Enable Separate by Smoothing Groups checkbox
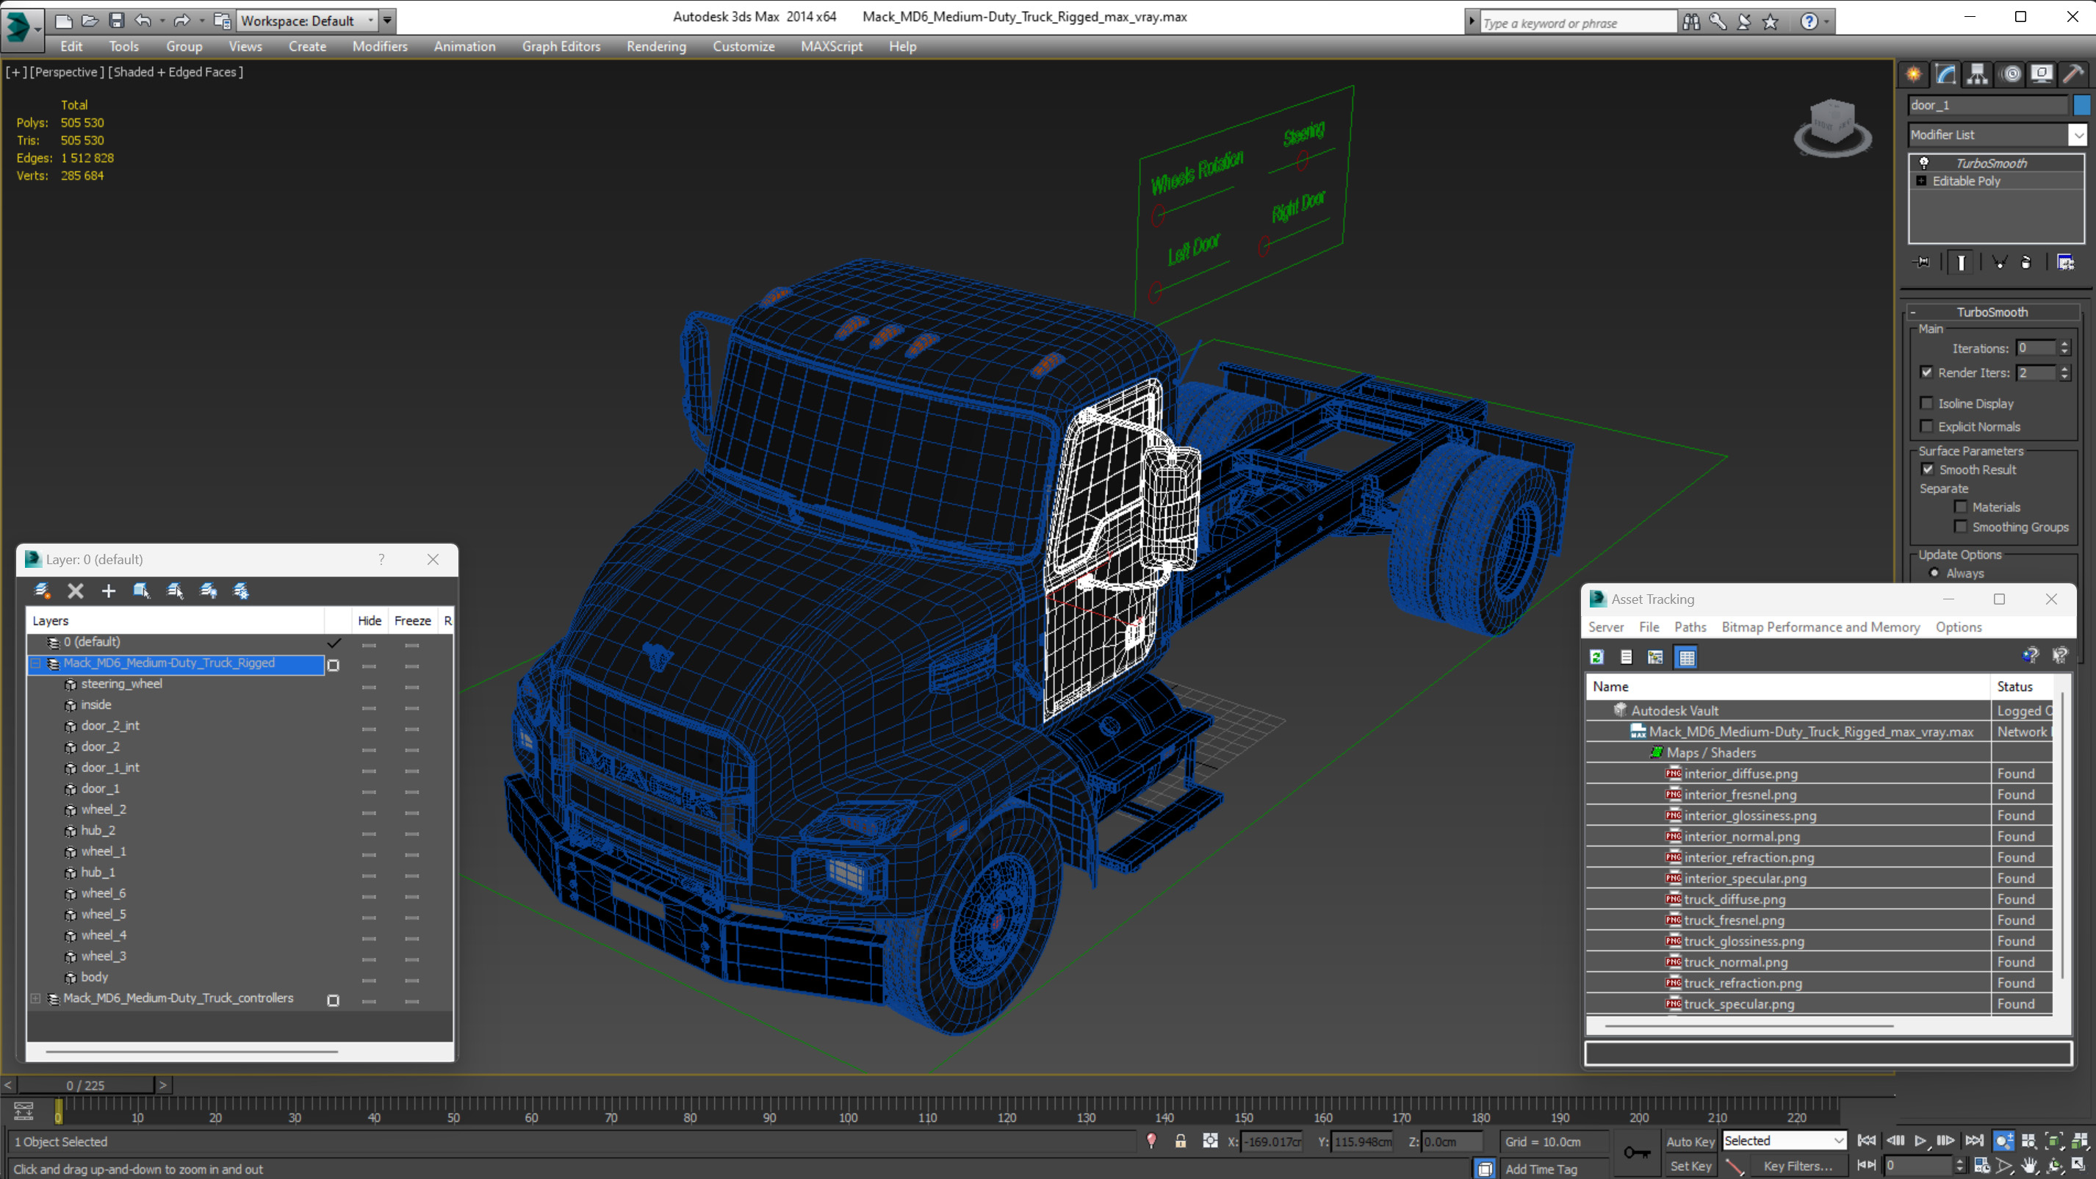The height and width of the screenshot is (1179, 2096). click(1960, 527)
